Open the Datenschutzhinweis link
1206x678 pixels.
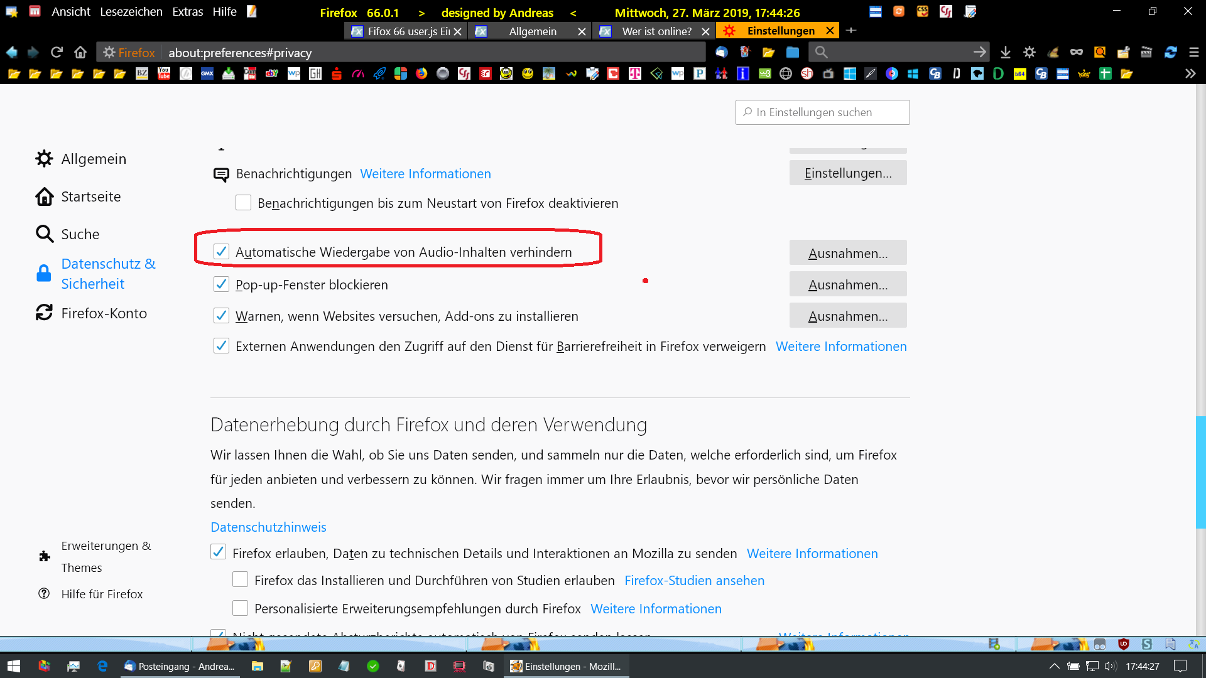(268, 527)
